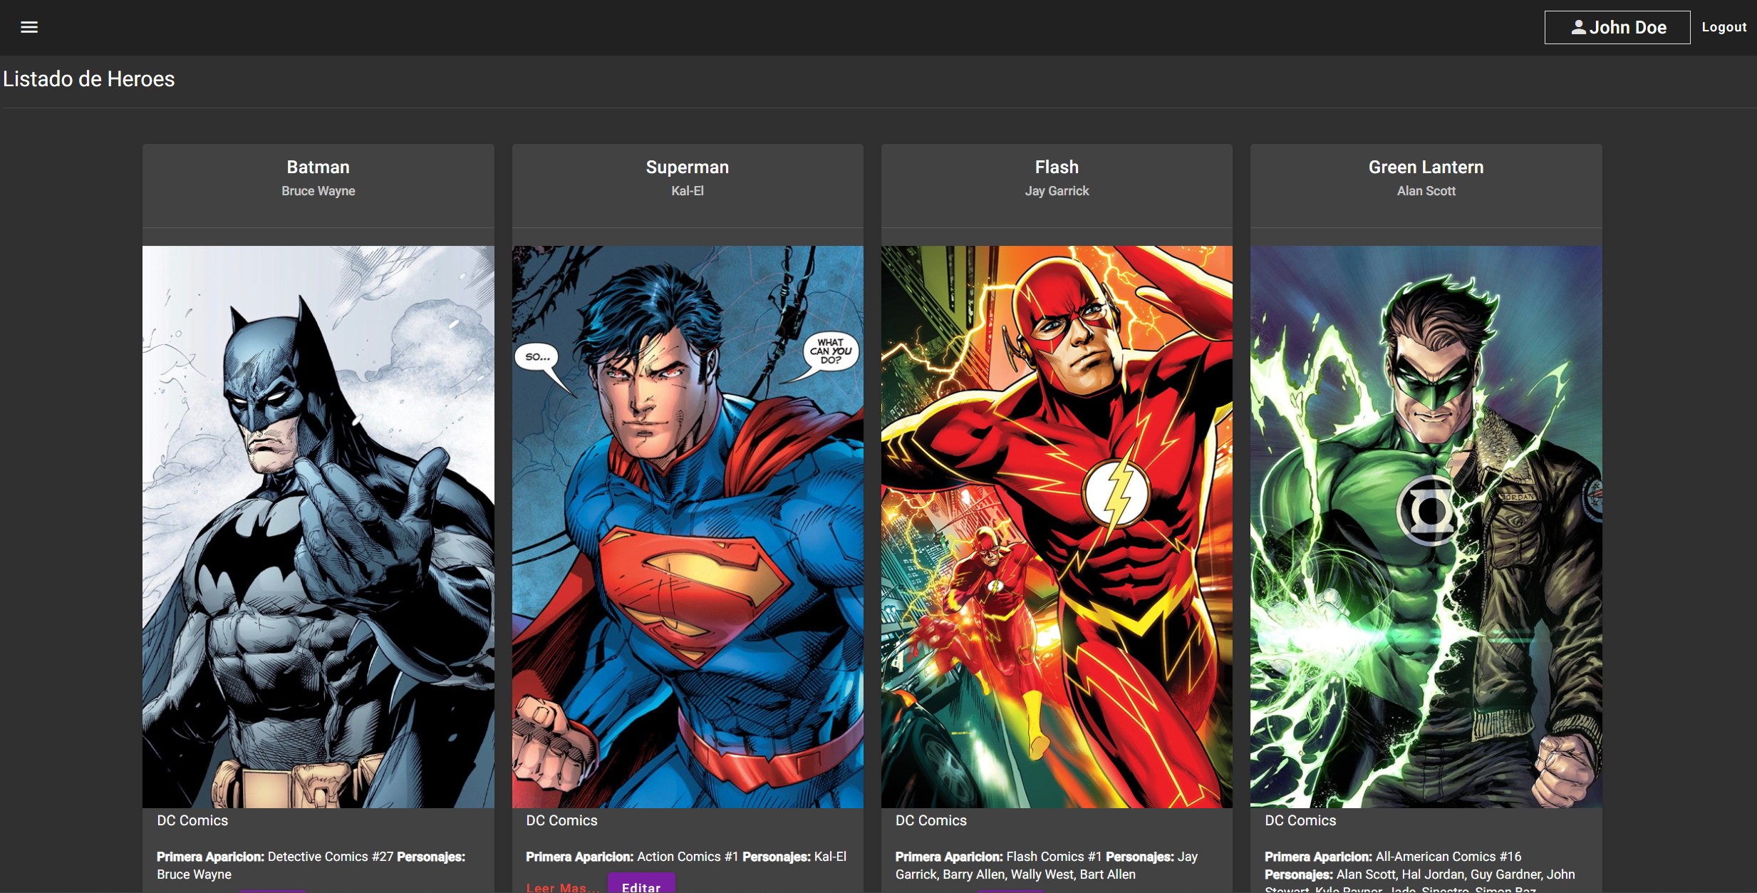1757x893 pixels.
Task: Select the Superman card title
Action: (687, 167)
